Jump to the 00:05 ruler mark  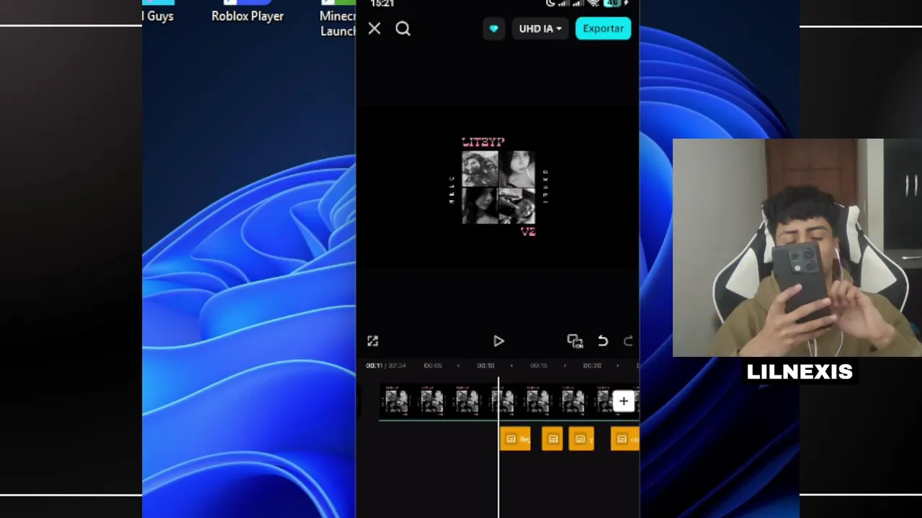(x=433, y=365)
